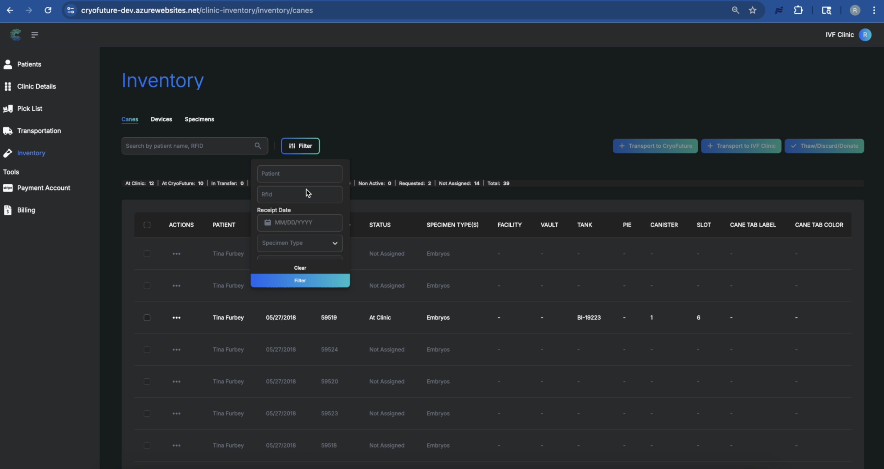Select the checkbox for At Clinic cane row
The width and height of the screenshot is (884, 469).
(147, 318)
